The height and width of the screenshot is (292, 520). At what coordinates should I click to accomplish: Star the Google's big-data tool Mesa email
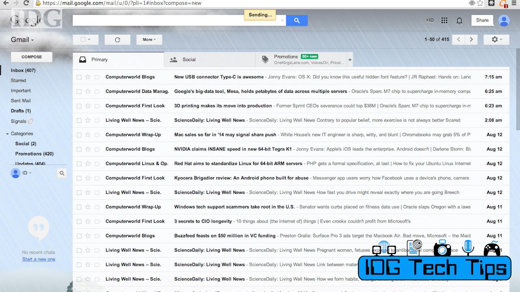(x=88, y=91)
